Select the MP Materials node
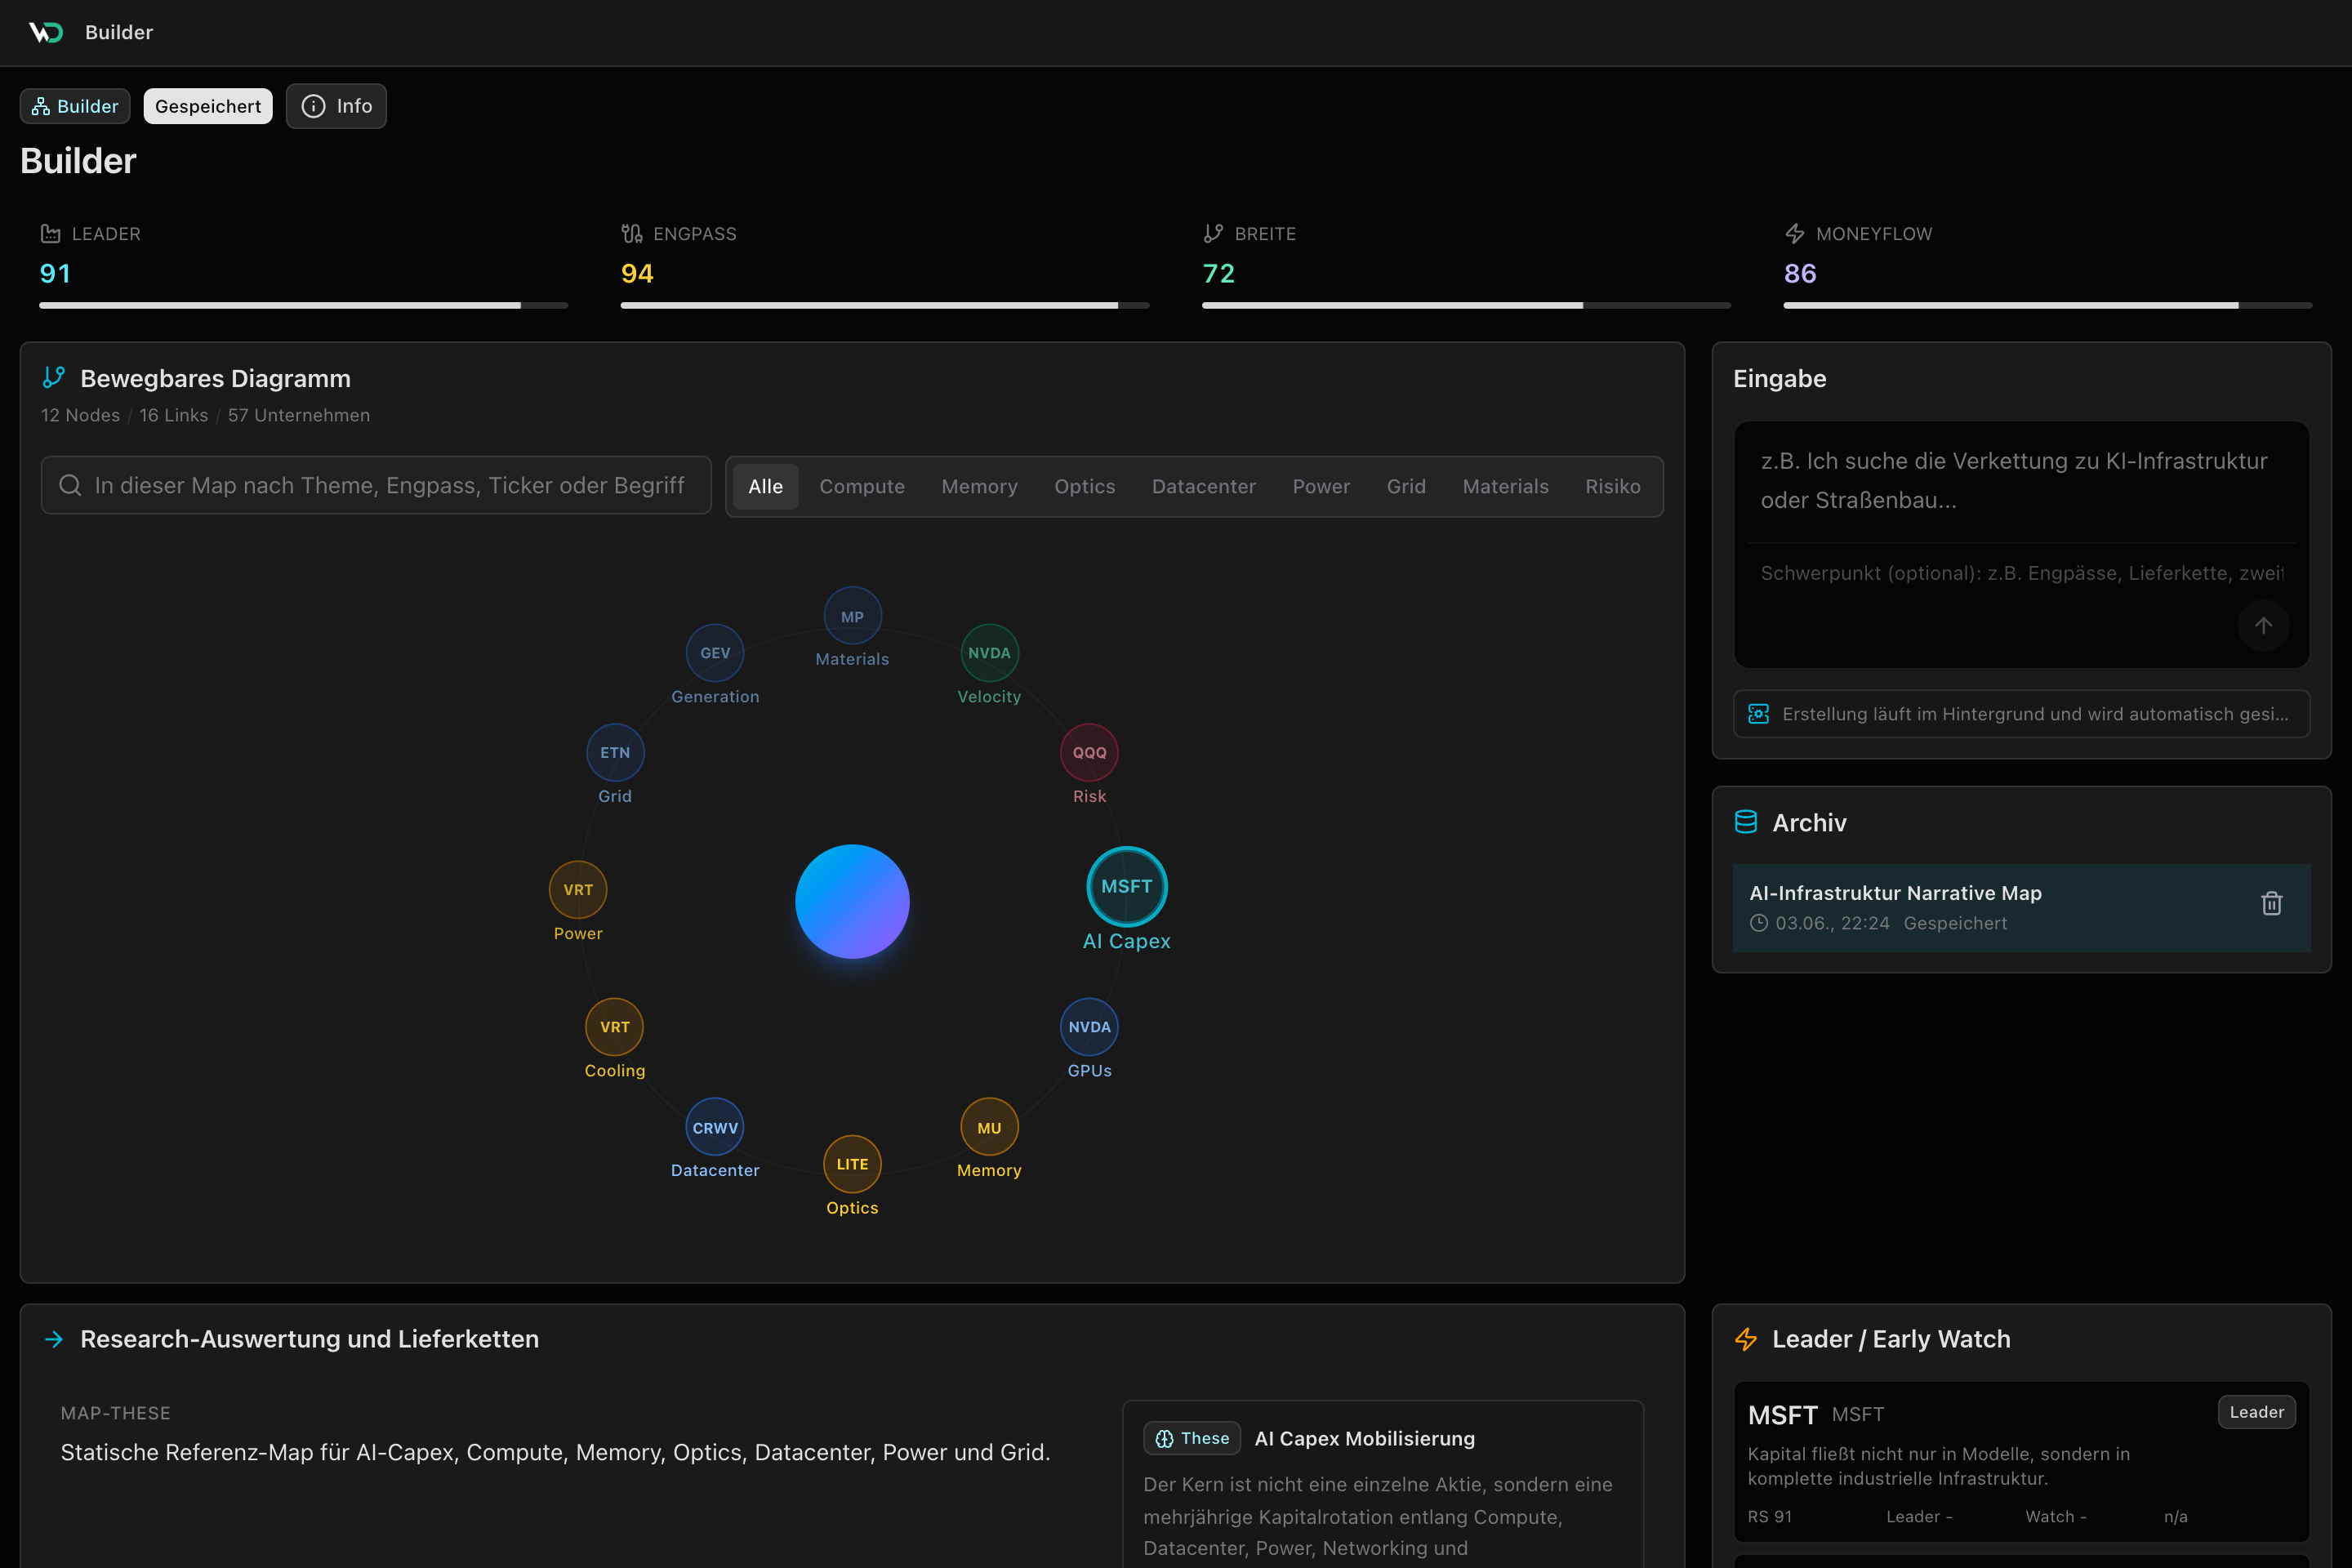2352x1568 pixels. coord(852,616)
